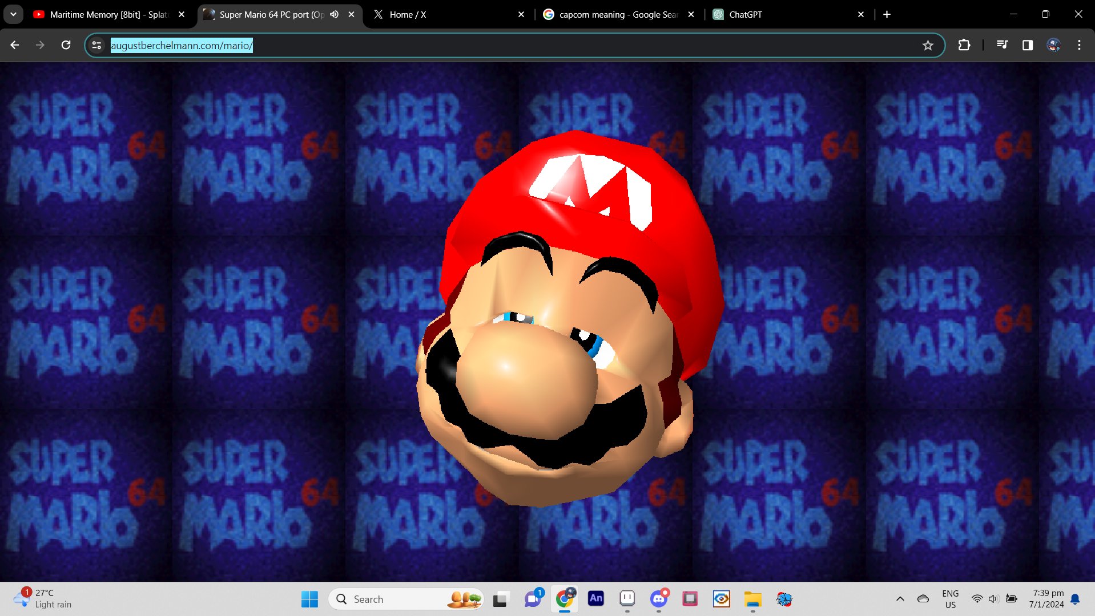Open Discord from the taskbar
This screenshot has height=616, width=1095.
pos(659,599)
